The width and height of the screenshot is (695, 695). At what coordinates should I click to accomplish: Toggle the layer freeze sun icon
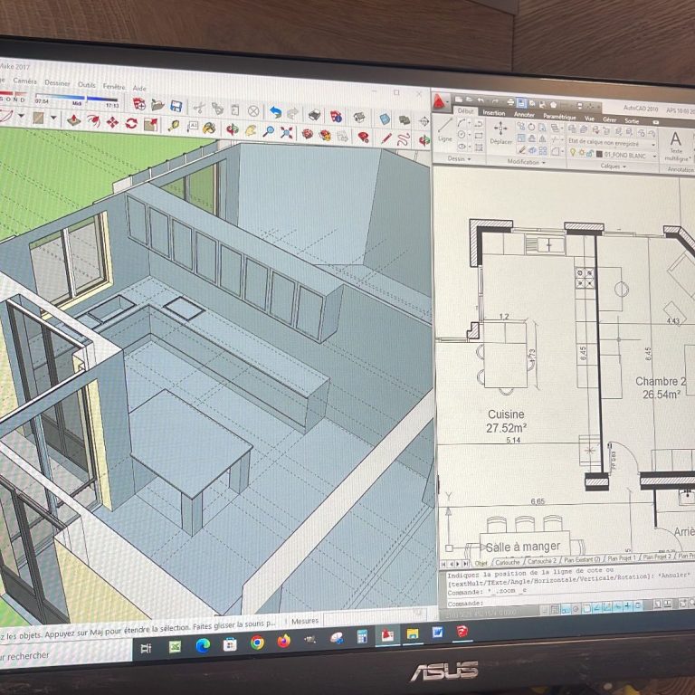point(582,153)
